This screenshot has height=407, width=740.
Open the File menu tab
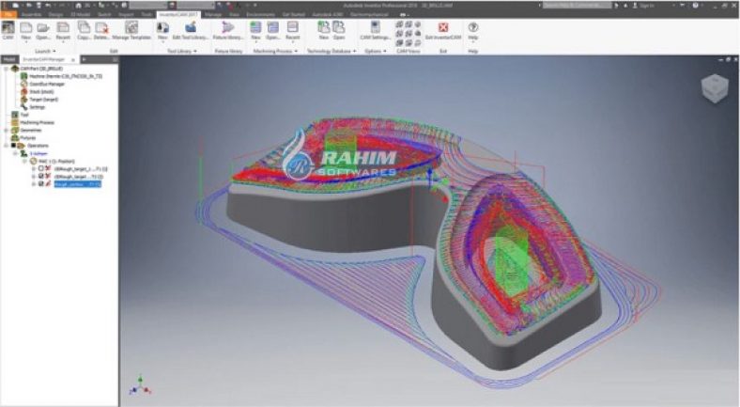point(8,15)
